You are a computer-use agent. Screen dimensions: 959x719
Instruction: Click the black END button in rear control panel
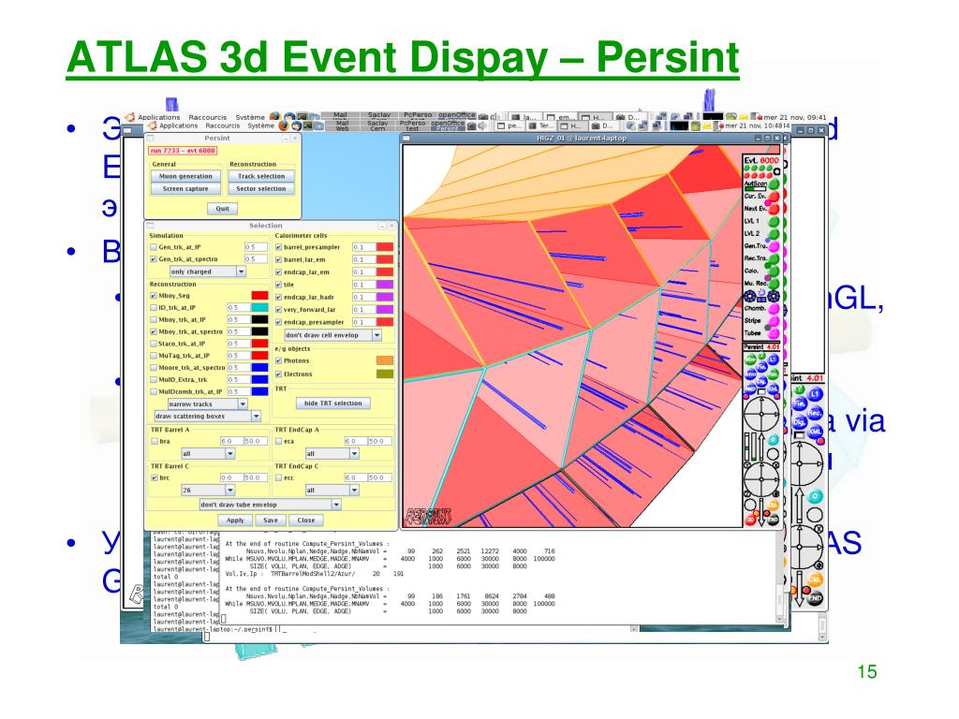(815, 598)
